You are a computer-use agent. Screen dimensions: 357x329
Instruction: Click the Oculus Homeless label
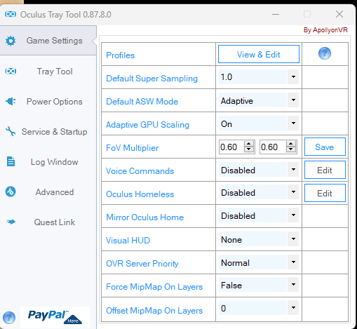click(140, 194)
